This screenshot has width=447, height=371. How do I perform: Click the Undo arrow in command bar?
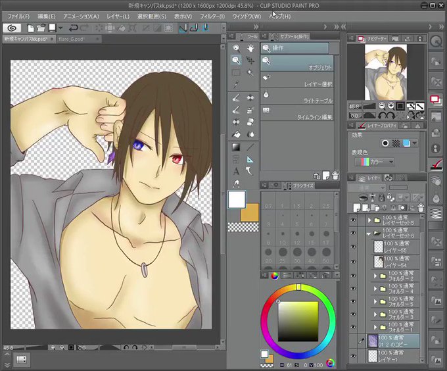[74, 28]
